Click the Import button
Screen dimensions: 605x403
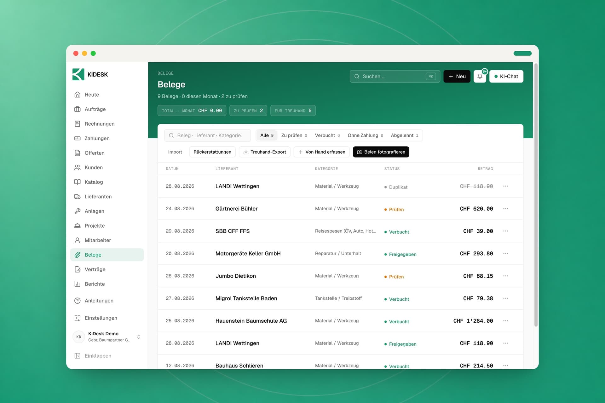coord(175,152)
